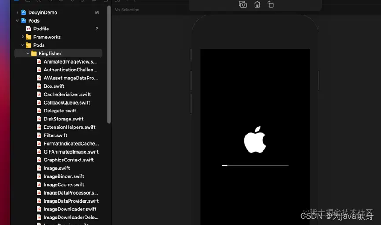
Task: Open Image.swift
Action: [x=57, y=168]
